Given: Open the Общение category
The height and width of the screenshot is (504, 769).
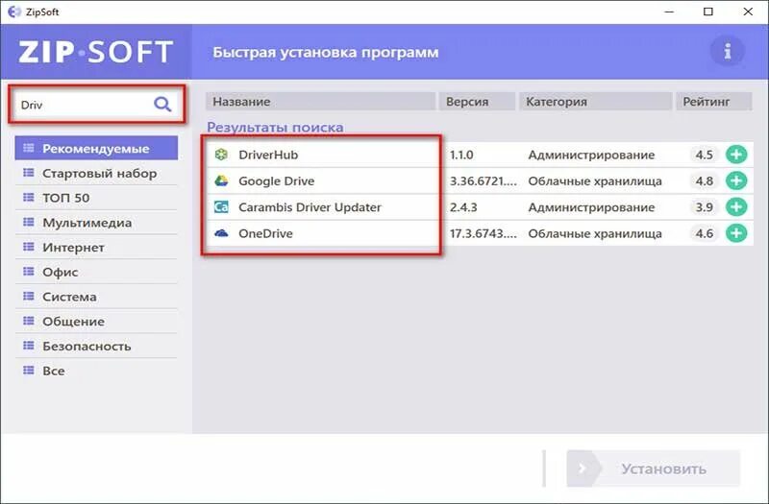Looking at the screenshot, I should (96, 322).
